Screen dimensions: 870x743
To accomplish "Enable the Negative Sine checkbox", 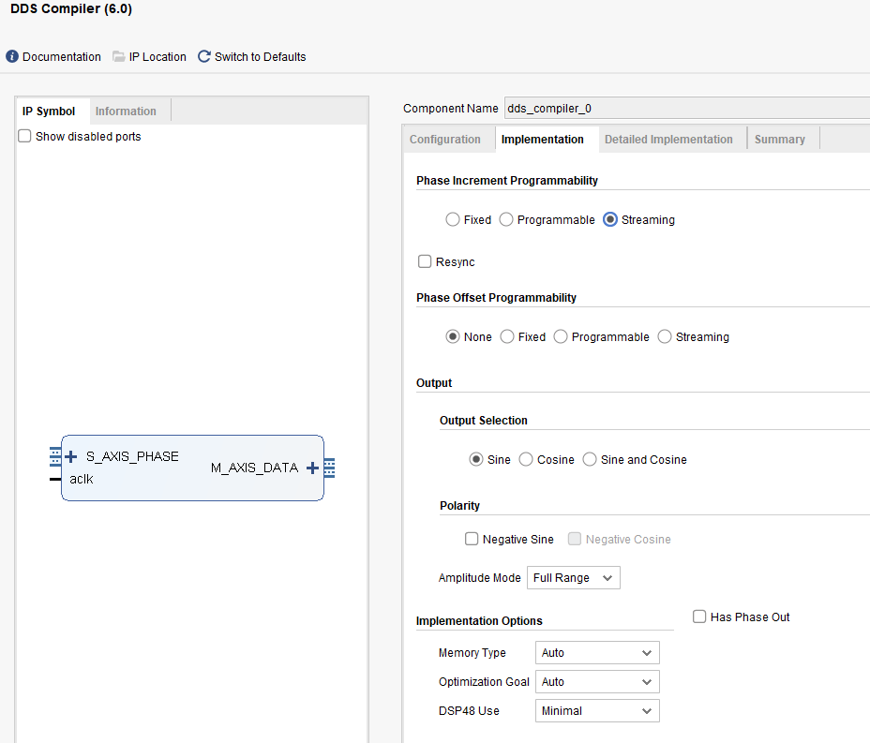I will point(472,540).
